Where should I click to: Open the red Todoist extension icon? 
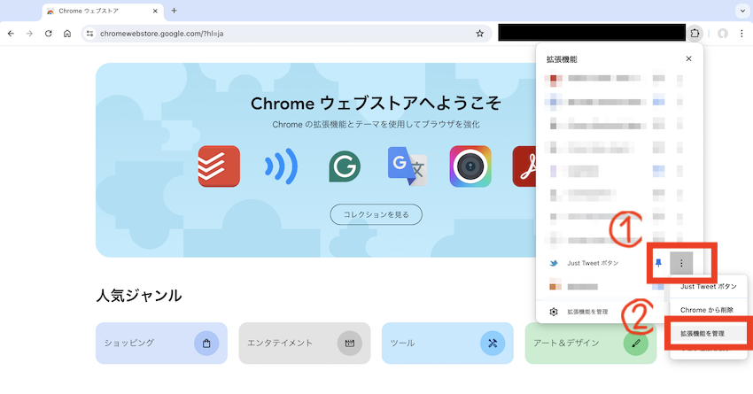coord(219,166)
